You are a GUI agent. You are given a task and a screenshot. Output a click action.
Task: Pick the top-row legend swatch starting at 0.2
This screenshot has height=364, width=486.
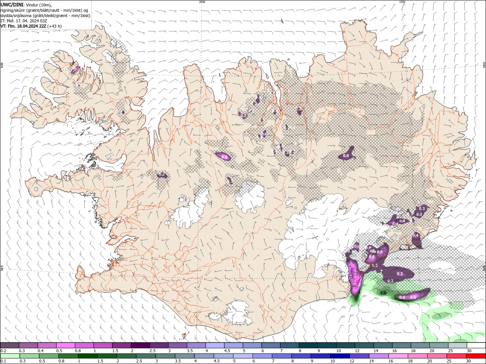point(9,345)
